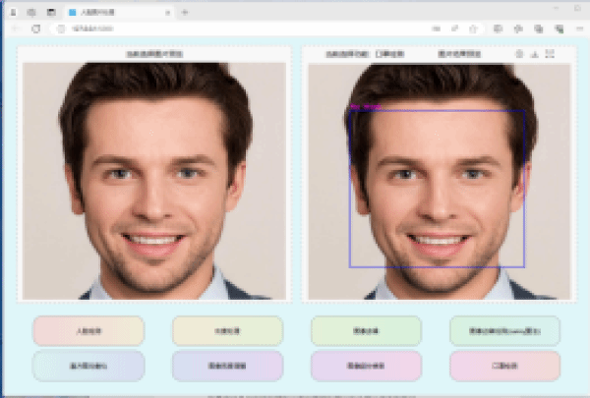The height and width of the screenshot is (398, 590).
Task: Click the yellow image processing button
Action: (x=227, y=331)
